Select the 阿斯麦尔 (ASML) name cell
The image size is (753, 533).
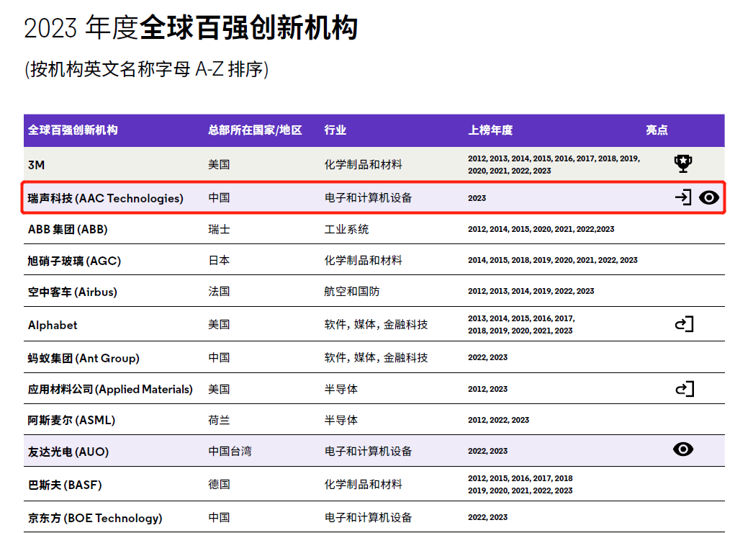pyautogui.click(x=71, y=420)
